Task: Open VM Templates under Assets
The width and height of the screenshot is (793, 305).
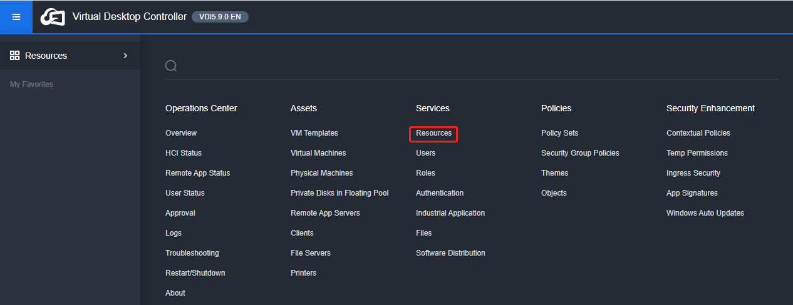Action: pyautogui.click(x=314, y=133)
